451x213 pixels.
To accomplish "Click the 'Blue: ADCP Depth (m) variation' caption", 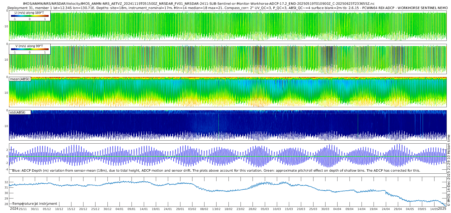I will (x=216, y=171).
